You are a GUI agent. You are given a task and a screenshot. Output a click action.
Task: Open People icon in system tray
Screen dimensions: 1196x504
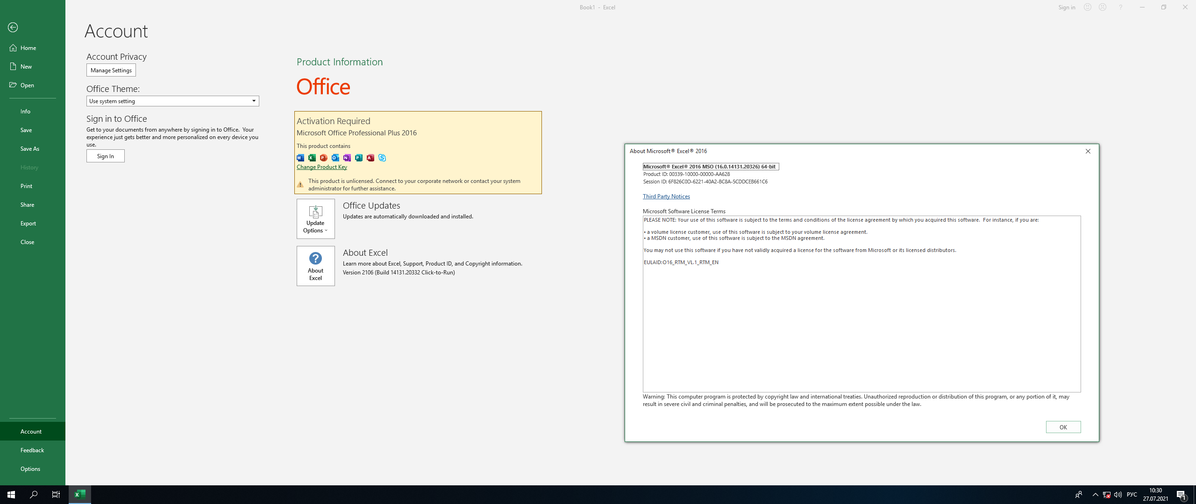[1079, 495]
